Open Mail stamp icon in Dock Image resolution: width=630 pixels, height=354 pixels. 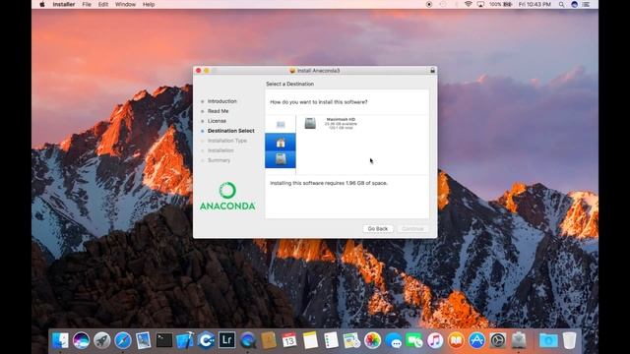click(144, 341)
